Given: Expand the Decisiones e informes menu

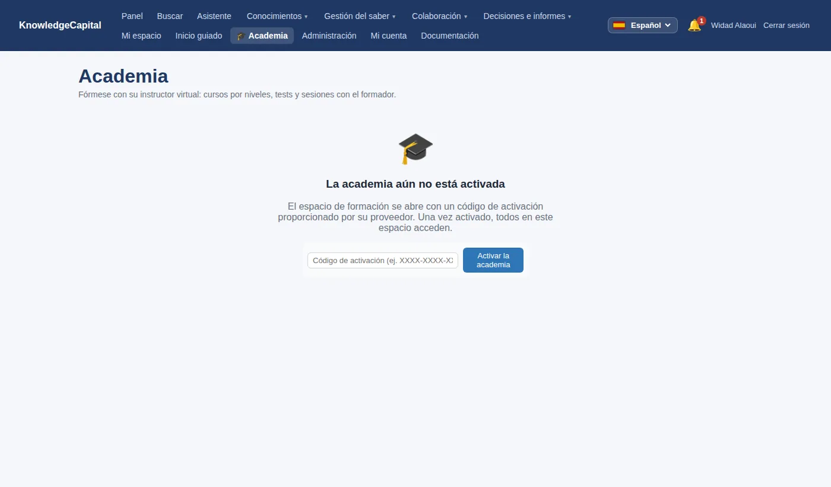Looking at the screenshot, I should [528, 16].
